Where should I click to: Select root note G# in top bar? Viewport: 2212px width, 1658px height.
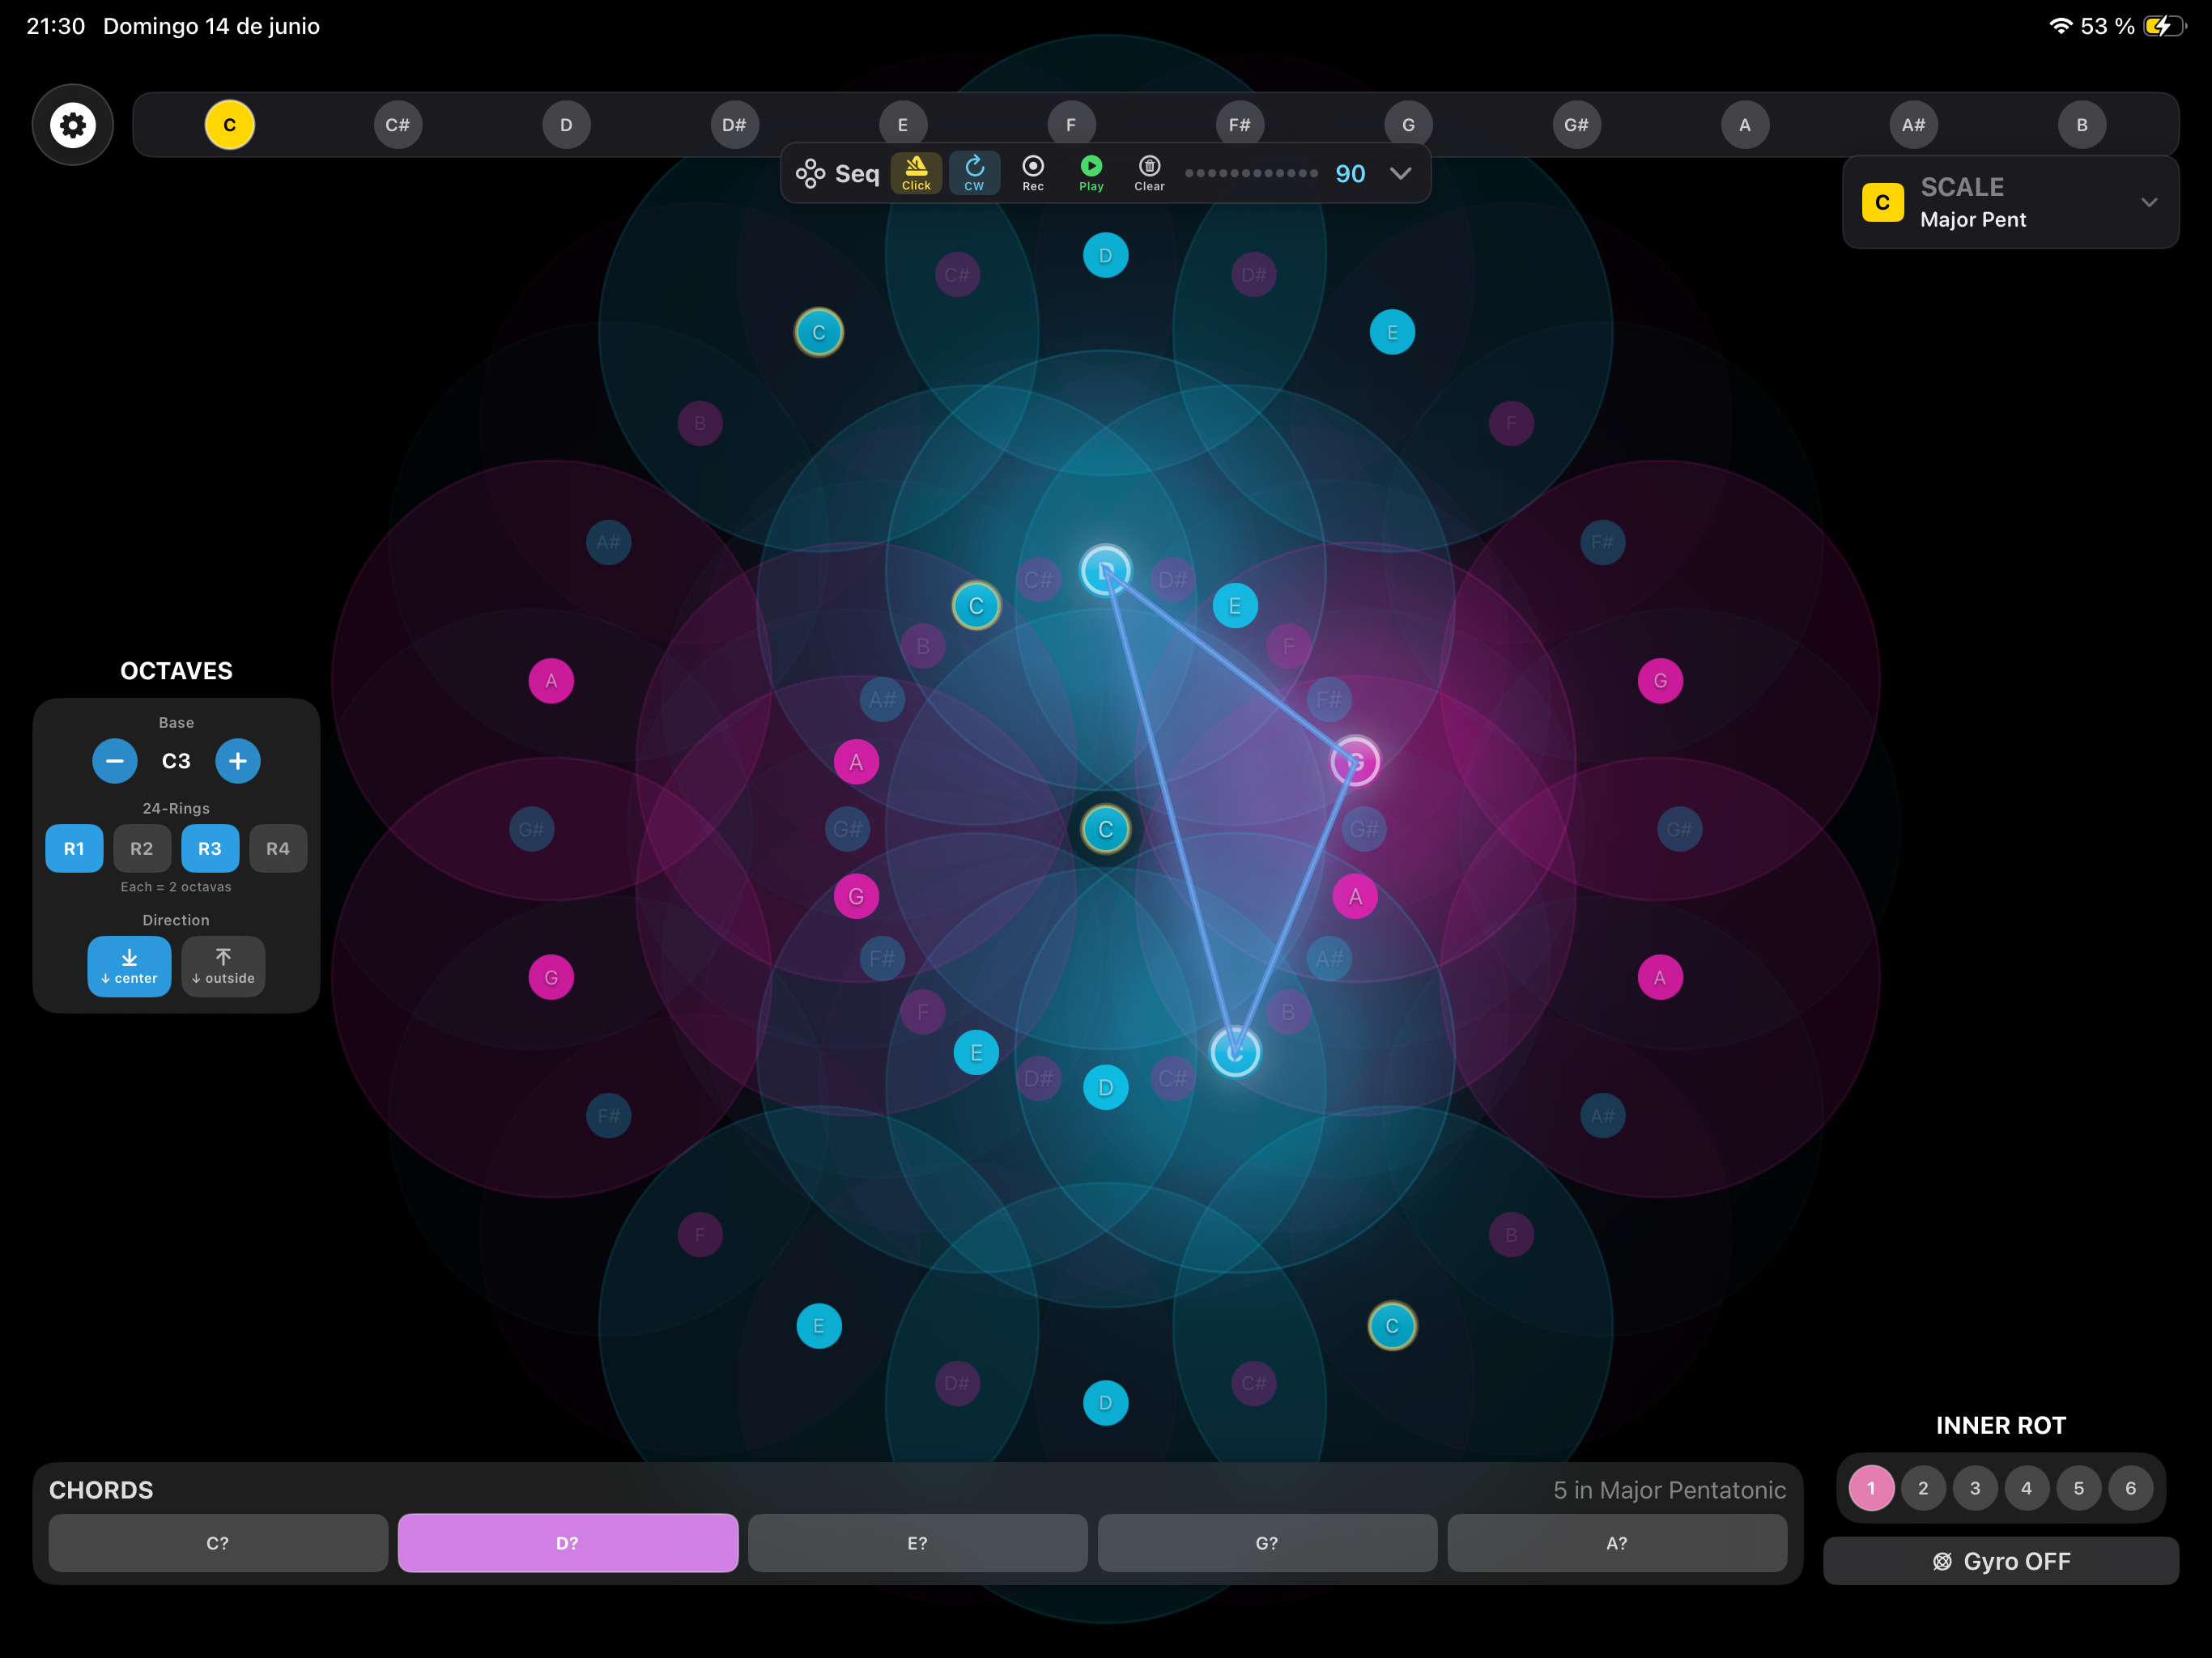pos(1576,125)
